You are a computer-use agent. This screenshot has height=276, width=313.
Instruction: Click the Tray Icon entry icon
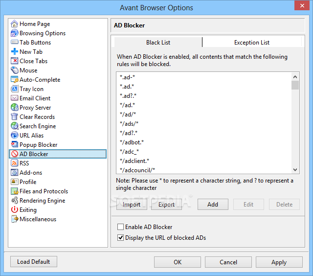click(x=14, y=89)
